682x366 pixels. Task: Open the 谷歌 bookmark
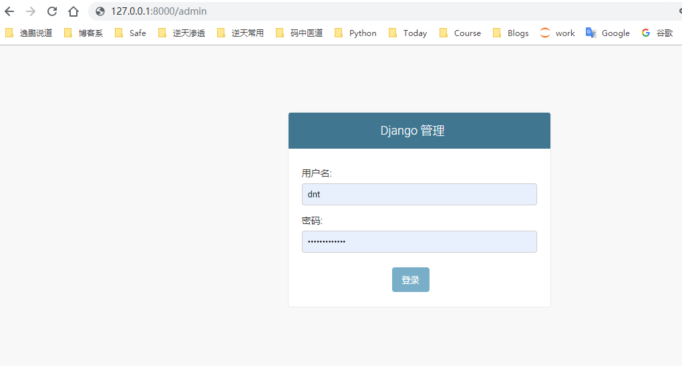657,33
